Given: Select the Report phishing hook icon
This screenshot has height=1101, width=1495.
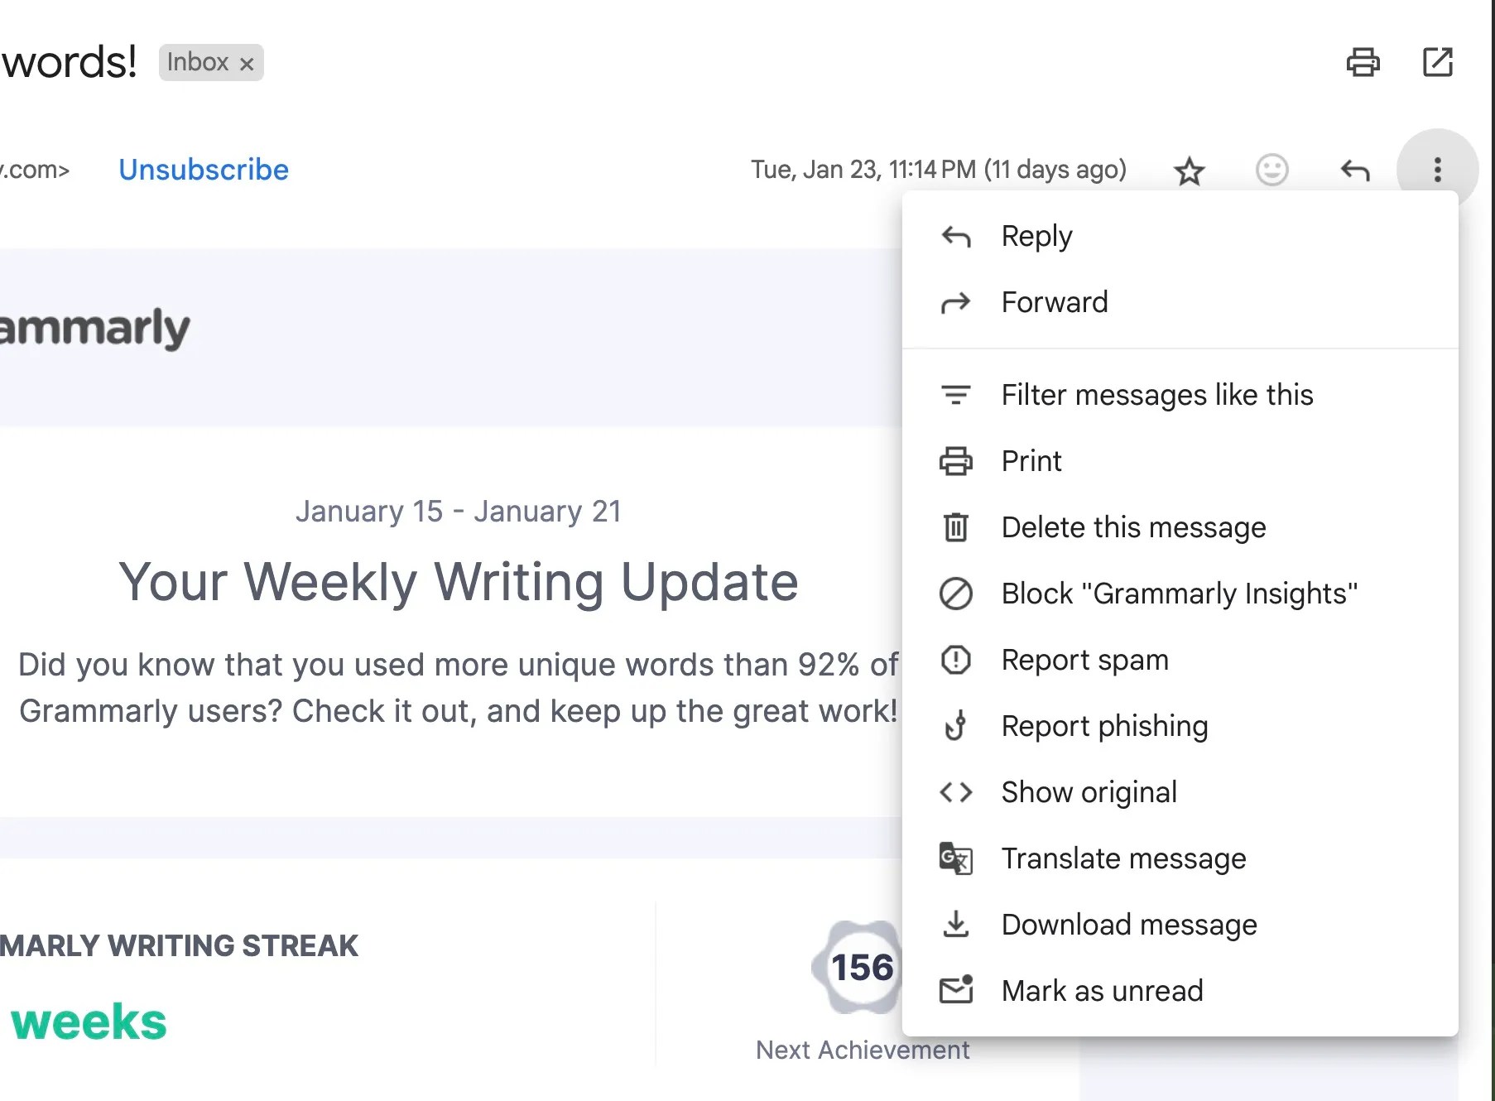Looking at the screenshot, I should 956,726.
